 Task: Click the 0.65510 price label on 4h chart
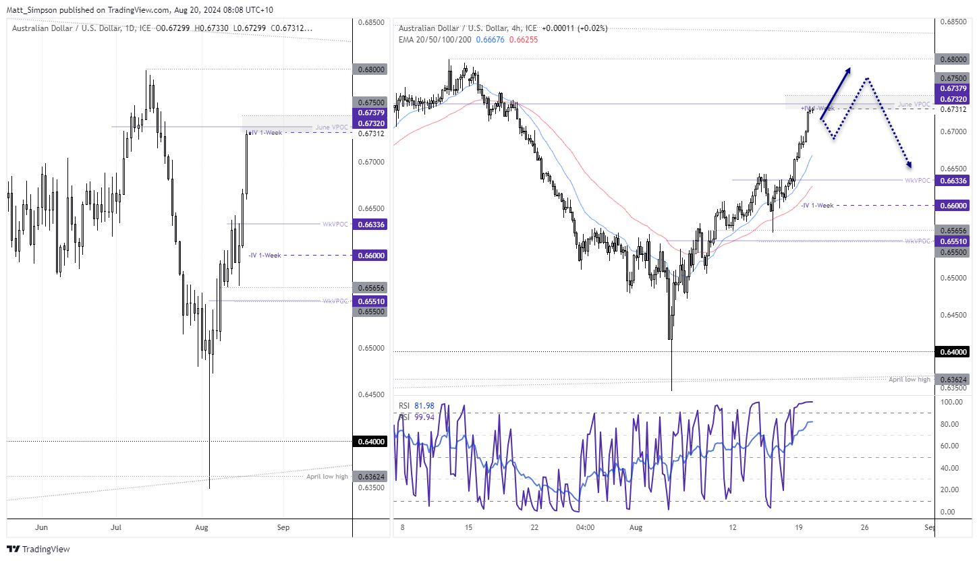tap(953, 241)
